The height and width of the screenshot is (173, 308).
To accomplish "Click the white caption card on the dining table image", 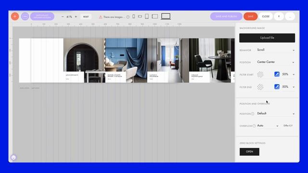I will click(x=199, y=77).
